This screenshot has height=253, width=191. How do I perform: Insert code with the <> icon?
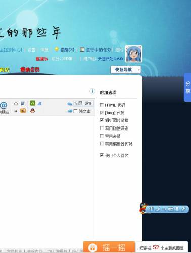tap(16, 104)
